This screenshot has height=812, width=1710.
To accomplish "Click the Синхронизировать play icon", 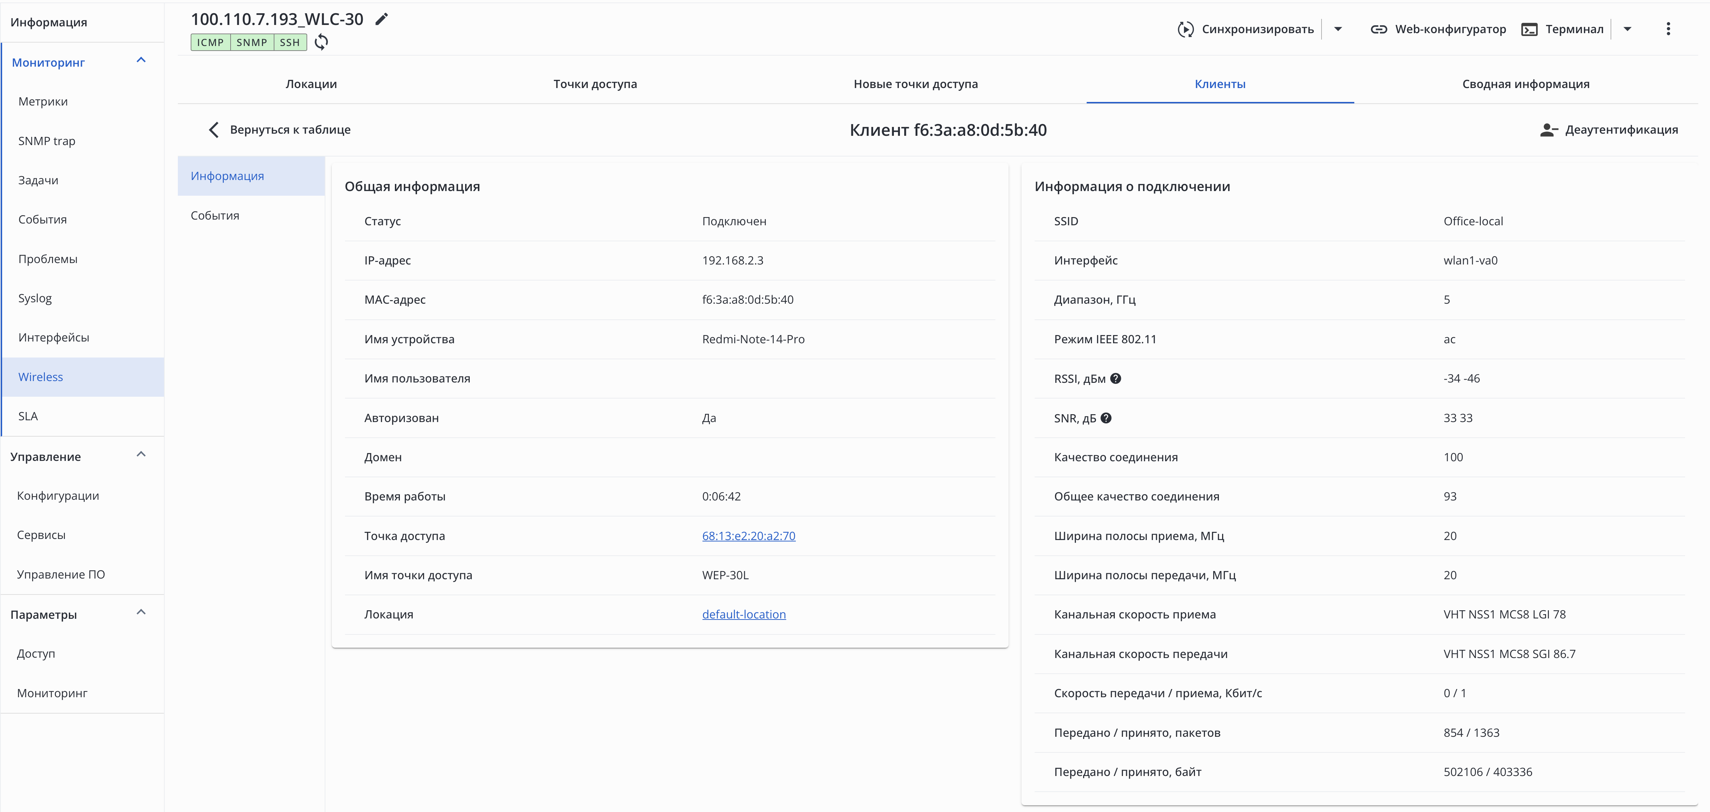I will 1186,29.
